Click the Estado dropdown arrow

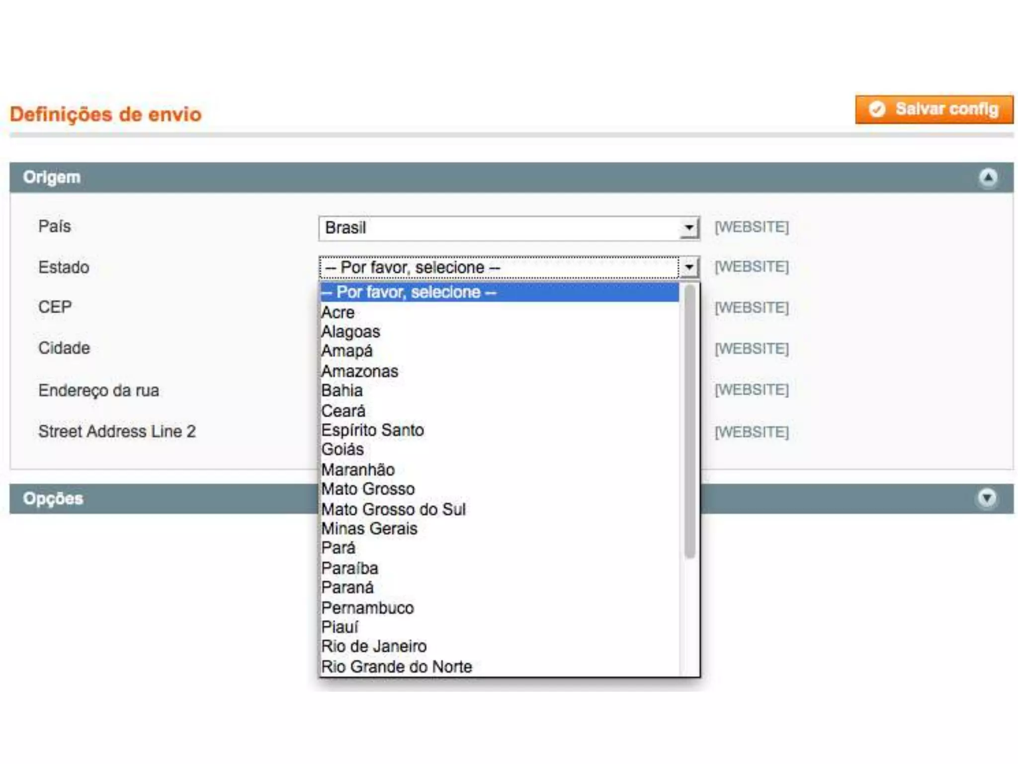[689, 267]
